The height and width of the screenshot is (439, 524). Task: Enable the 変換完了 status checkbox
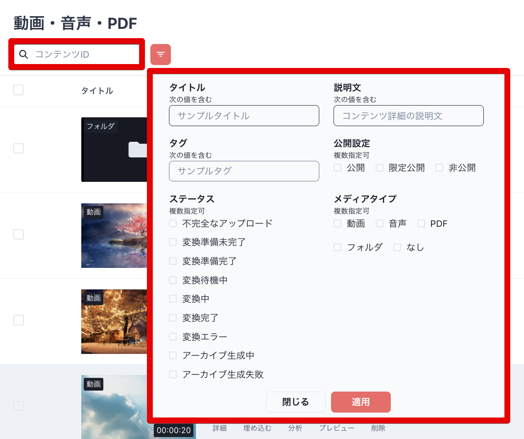[x=172, y=318]
